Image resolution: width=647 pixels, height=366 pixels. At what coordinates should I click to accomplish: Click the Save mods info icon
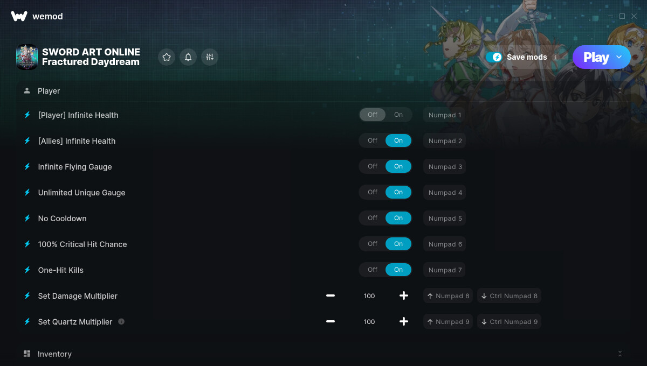(555, 57)
